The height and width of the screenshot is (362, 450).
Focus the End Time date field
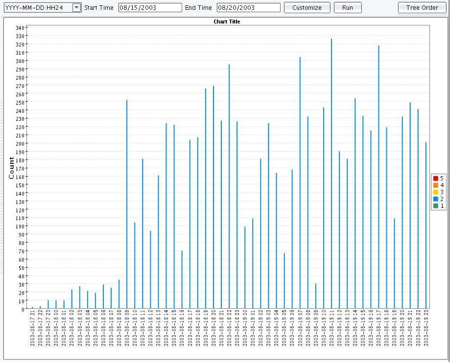pos(248,7)
